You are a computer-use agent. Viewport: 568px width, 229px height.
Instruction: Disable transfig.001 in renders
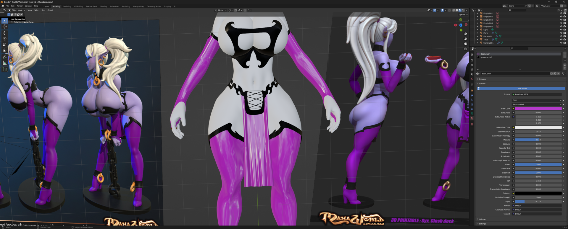(565, 43)
